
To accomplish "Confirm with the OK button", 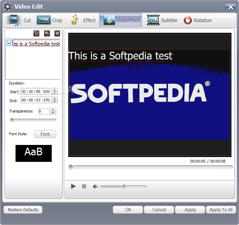I will pyautogui.click(x=128, y=209).
